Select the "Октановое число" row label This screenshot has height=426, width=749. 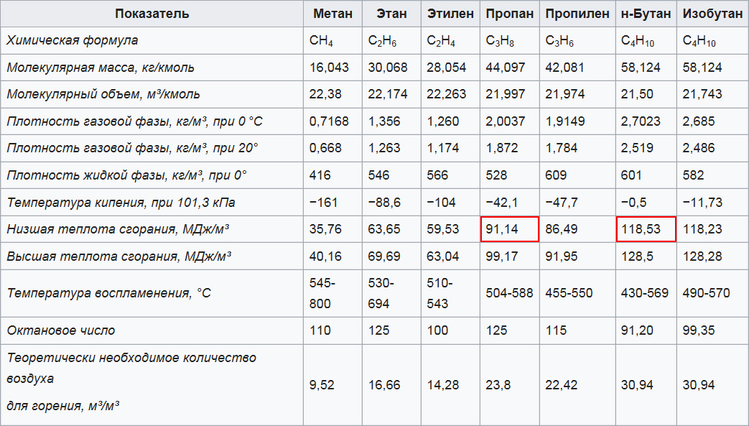point(61,330)
